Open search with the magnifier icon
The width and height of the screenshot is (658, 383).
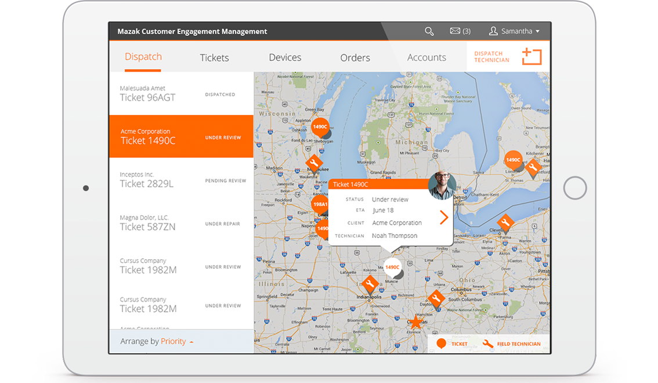pos(429,31)
